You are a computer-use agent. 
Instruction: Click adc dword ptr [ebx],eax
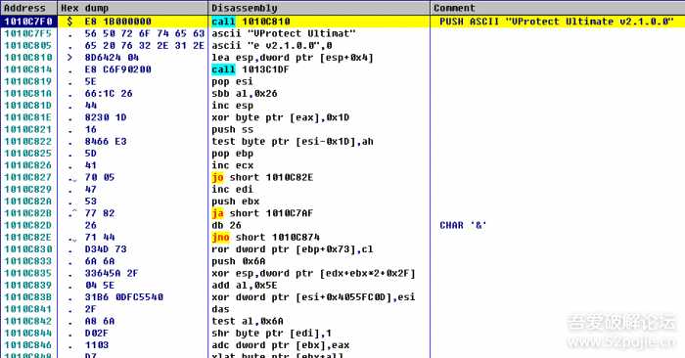coord(281,345)
